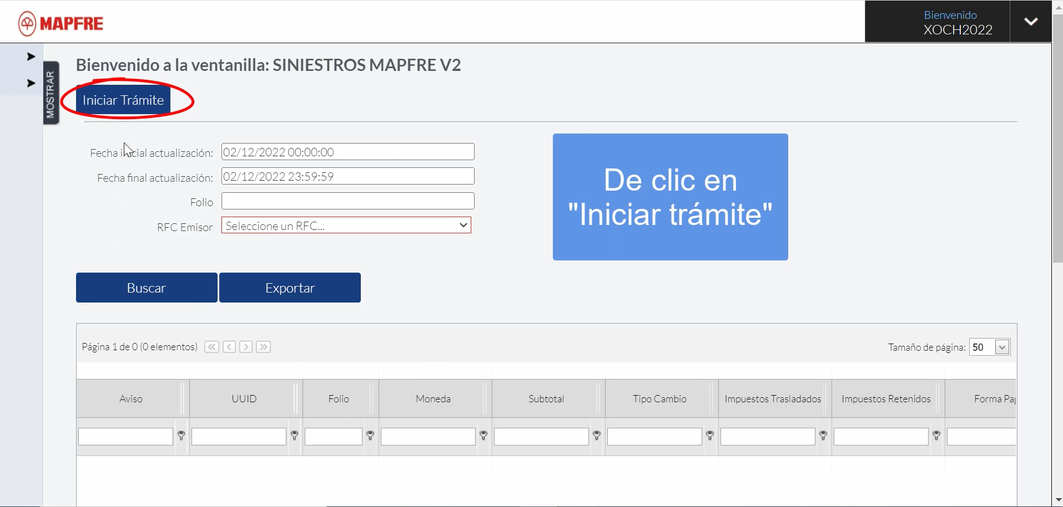This screenshot has height=507, width=1063.
Task: Click the page vertical scrollbar thumb
Action: 1057,139
